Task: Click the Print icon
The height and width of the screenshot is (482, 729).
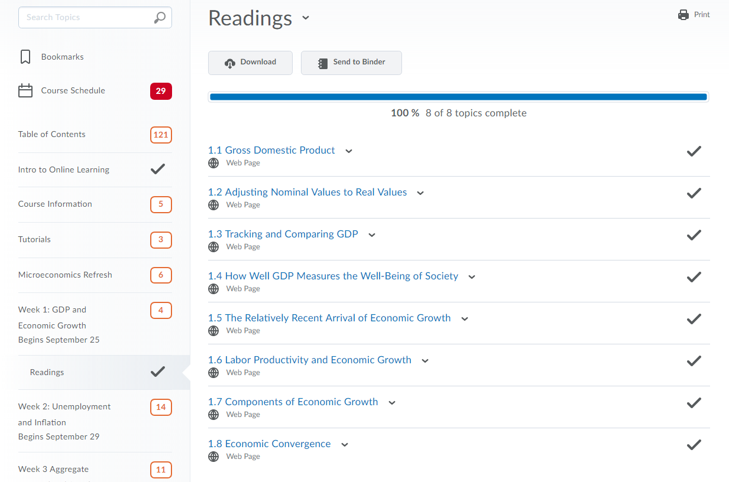Action: pos(684,14)
